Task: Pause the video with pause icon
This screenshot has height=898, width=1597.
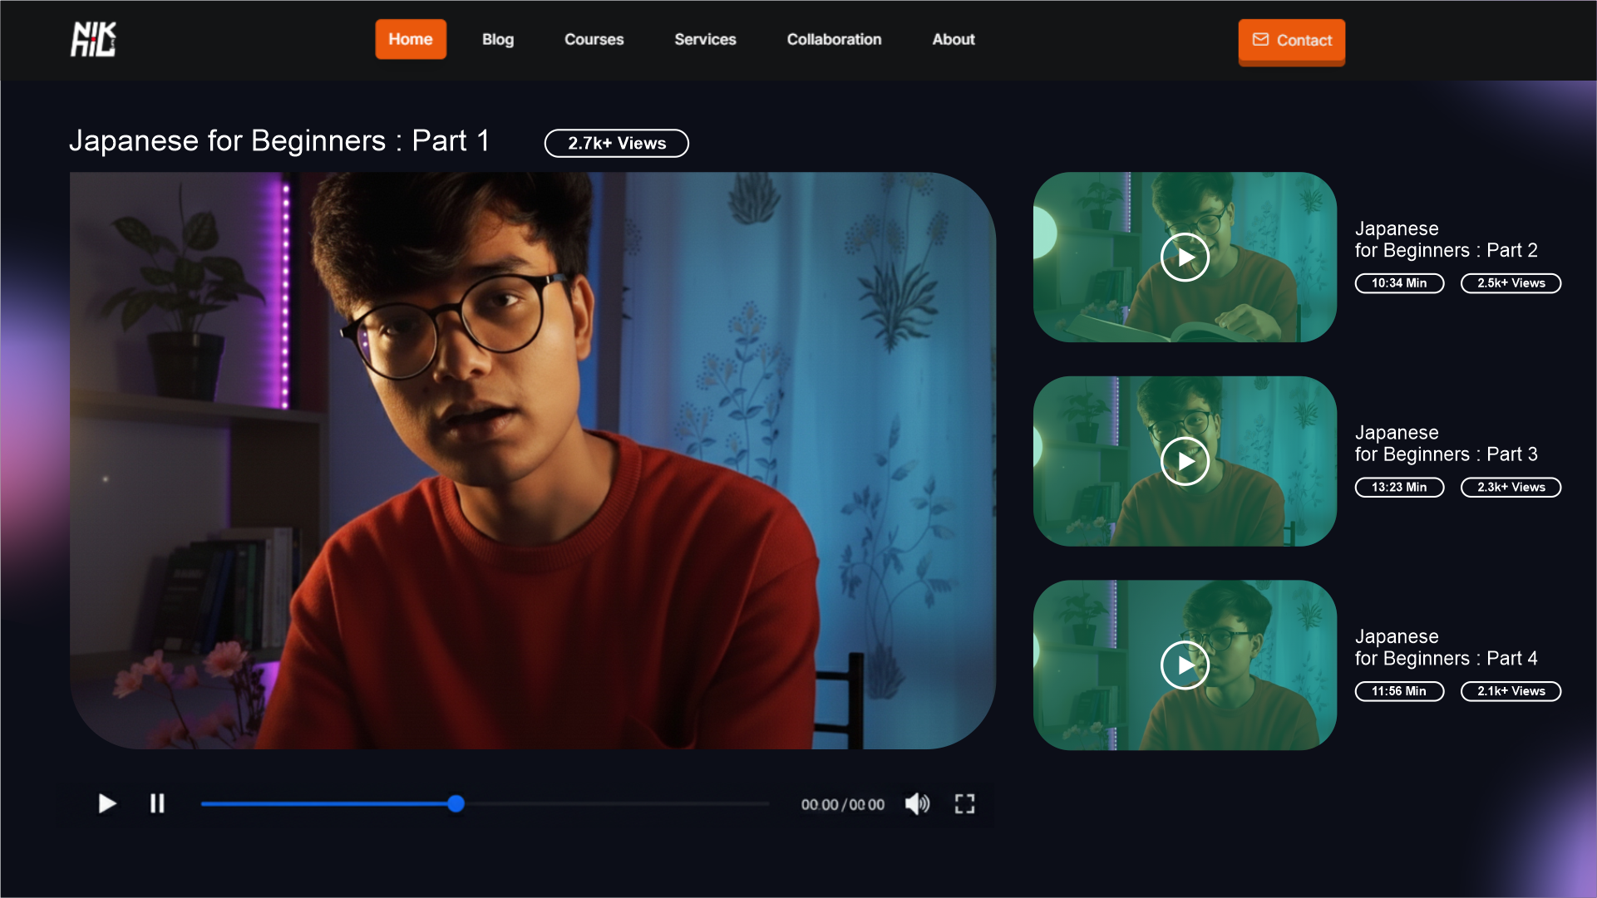Action: (x=157, y=803)
